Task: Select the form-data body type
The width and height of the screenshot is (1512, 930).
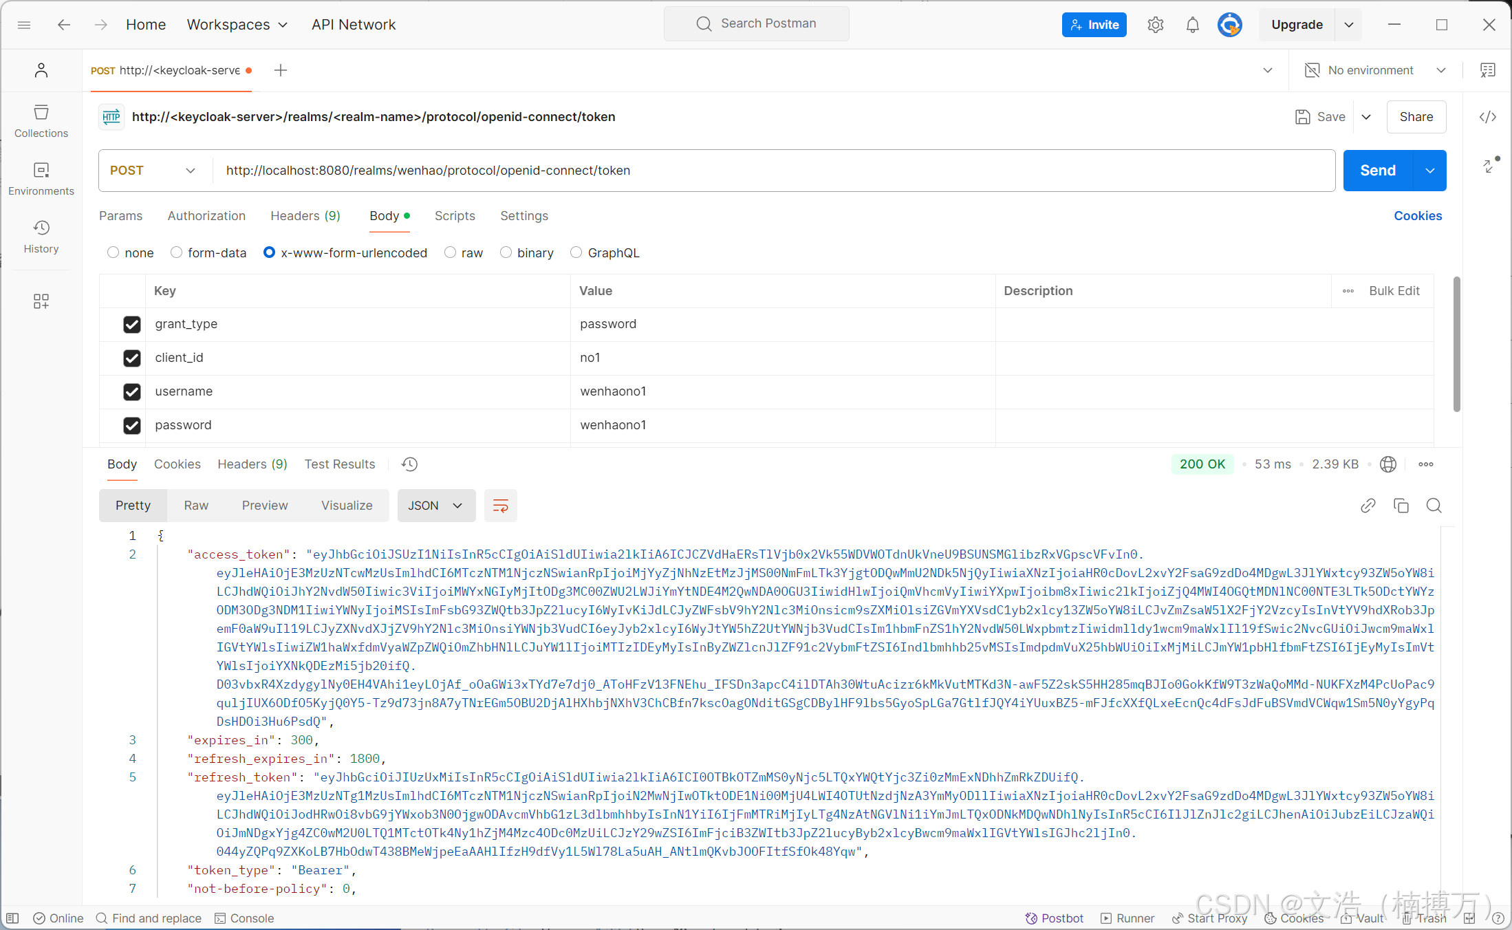Action: [x=175, y=252]
